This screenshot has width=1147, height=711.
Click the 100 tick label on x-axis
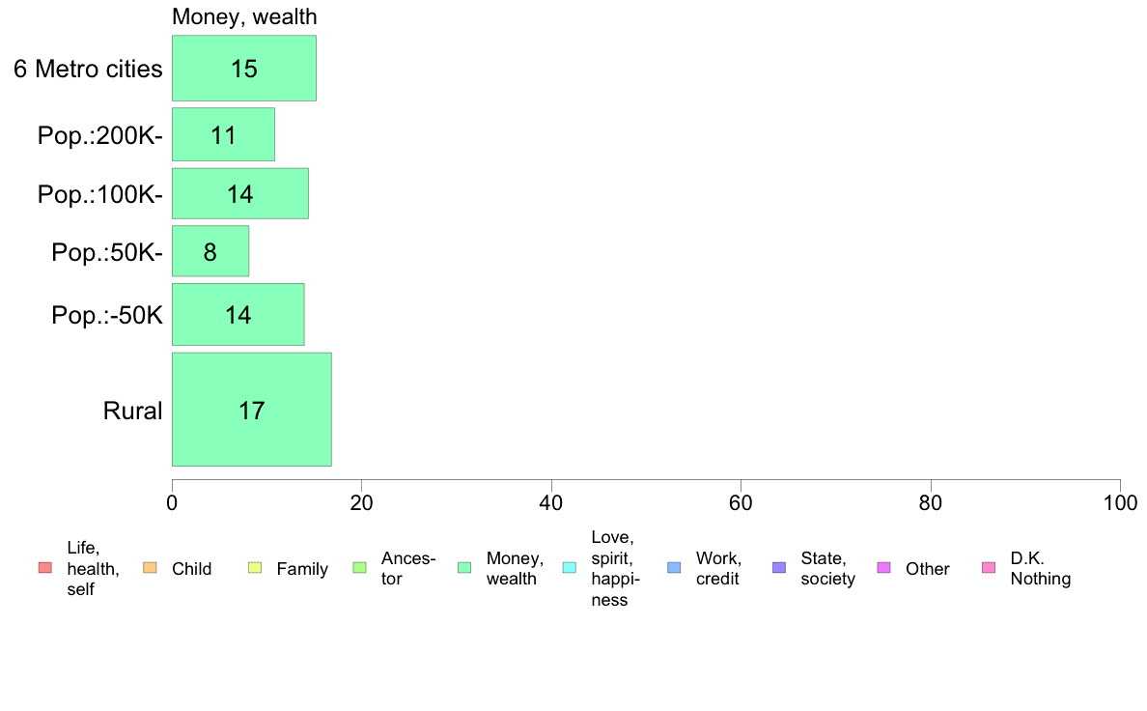point(1119,502)
